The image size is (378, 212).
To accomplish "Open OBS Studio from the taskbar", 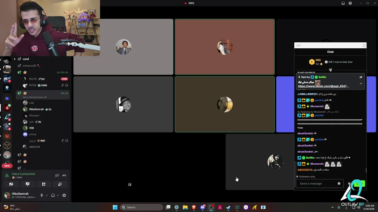I will point(211,207).
